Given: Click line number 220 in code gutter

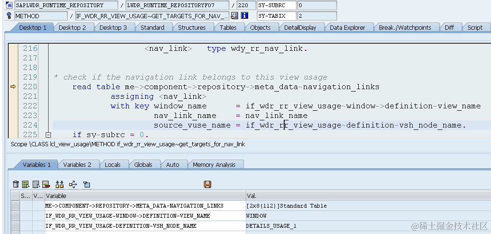Looking at the screenshot, I should click(x=30, y=86).
